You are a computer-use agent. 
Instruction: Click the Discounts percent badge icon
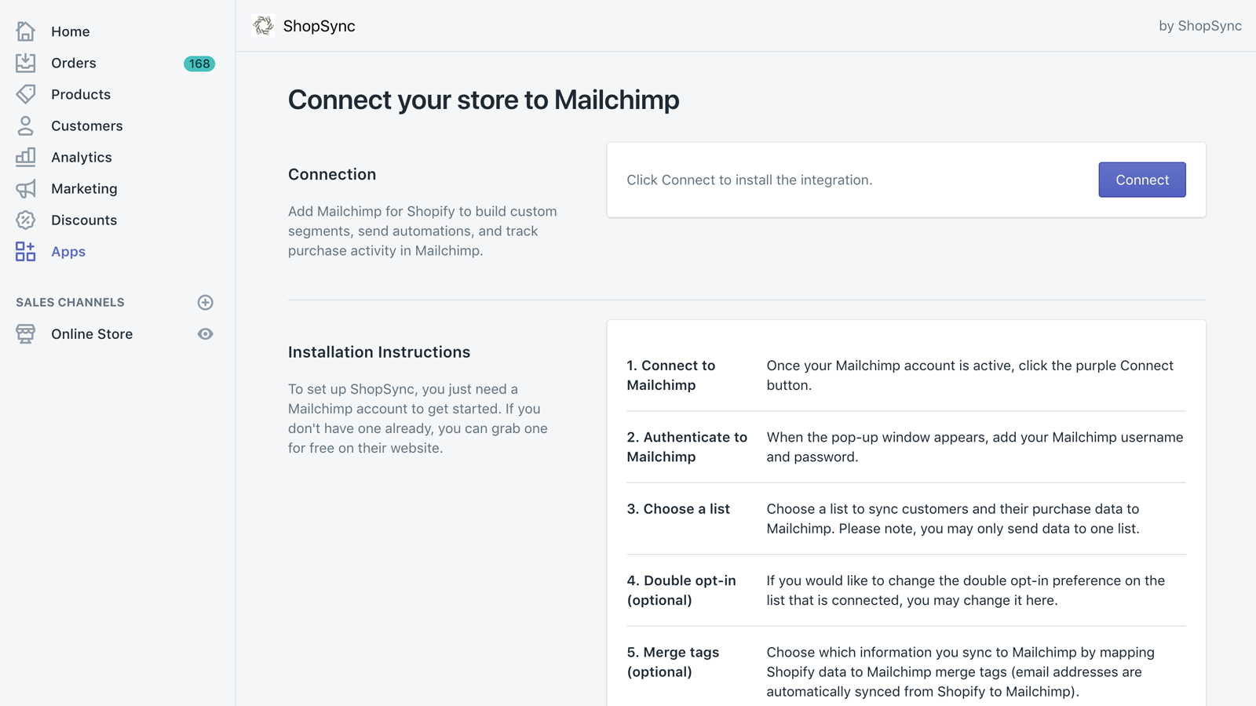pyautogui.click(x=25, y=220)
